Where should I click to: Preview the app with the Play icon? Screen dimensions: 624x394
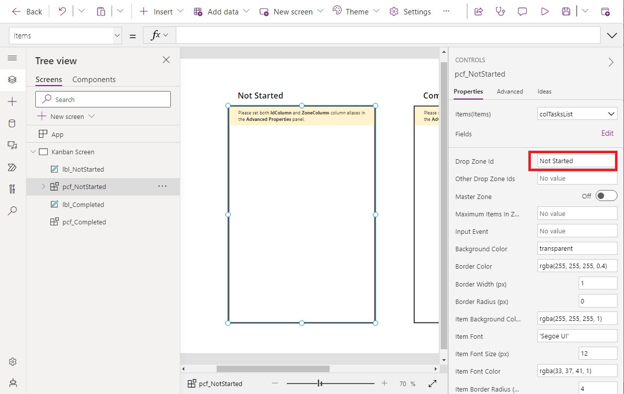(x=544, y=11)
